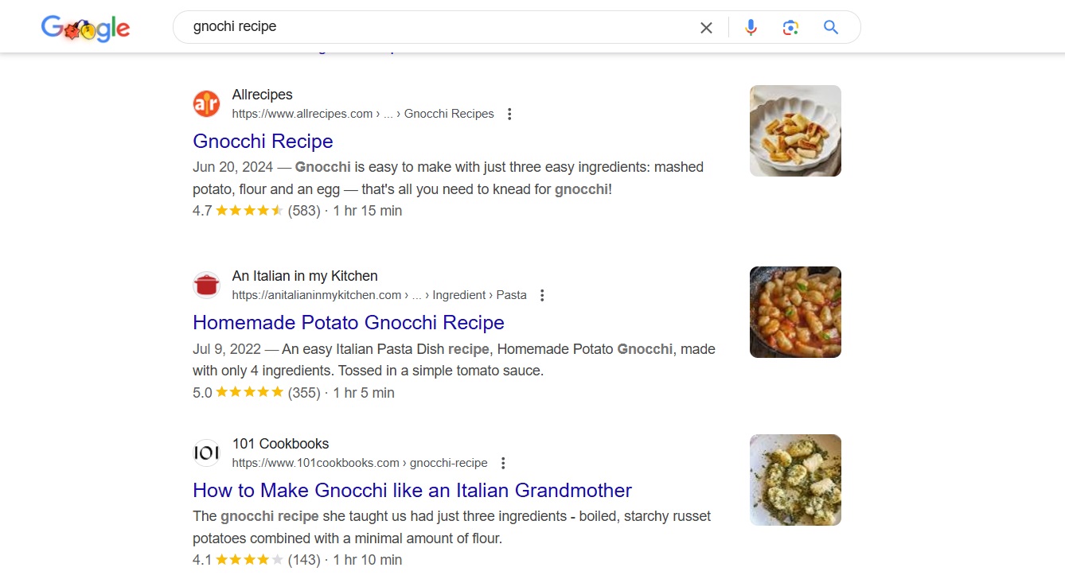
Task: Click the Allrecipes gnocchi dish thumbnail
Action: (794, 130)
